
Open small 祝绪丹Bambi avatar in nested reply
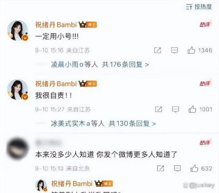(x=41, y=185)
